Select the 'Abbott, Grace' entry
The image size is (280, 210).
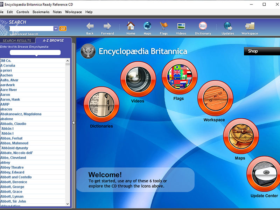(33, 191)
